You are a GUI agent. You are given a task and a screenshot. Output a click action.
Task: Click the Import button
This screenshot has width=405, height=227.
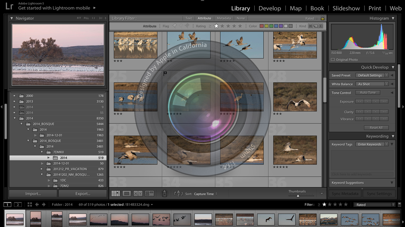tap(33, 194)
